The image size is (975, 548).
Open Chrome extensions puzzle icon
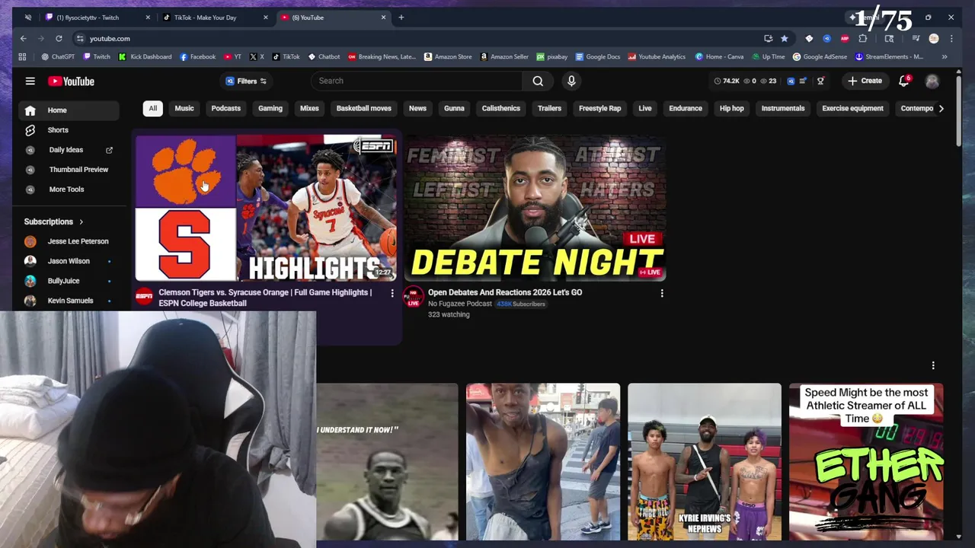(x=863, y=38)
